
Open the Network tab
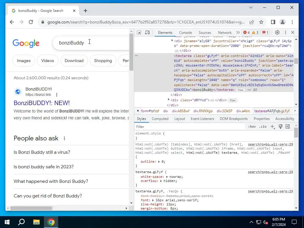[x=224, y=33]
